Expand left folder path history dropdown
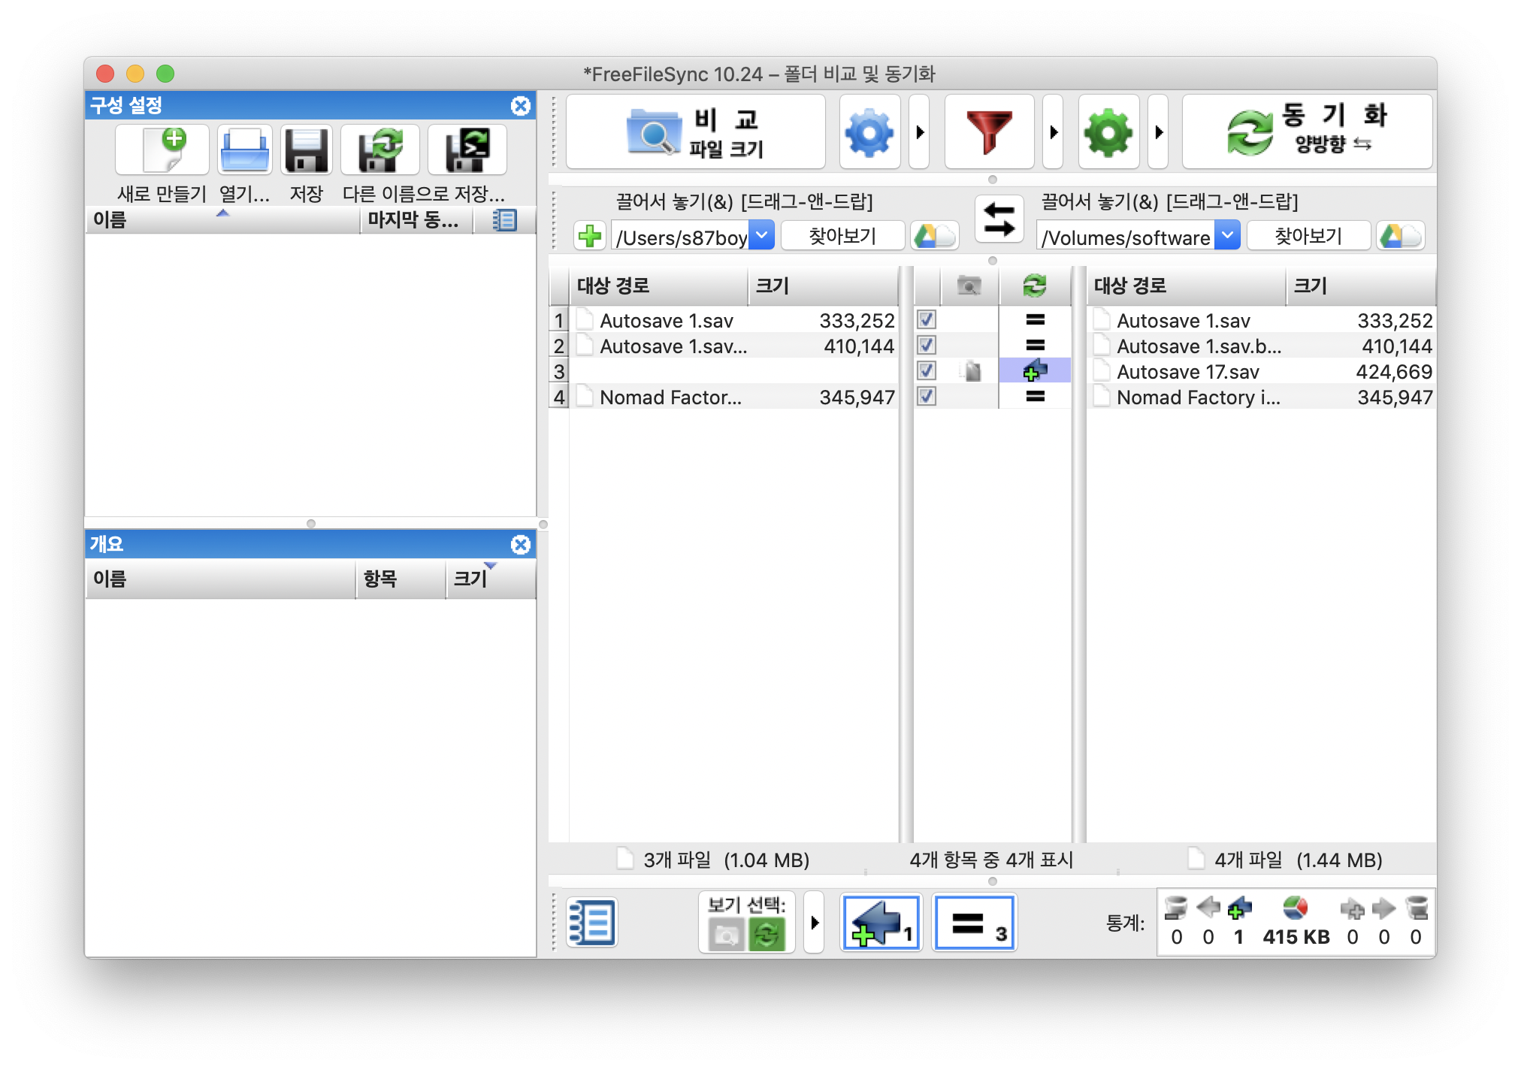This screenshot has height=1070, width=1521. pos(761,235)
